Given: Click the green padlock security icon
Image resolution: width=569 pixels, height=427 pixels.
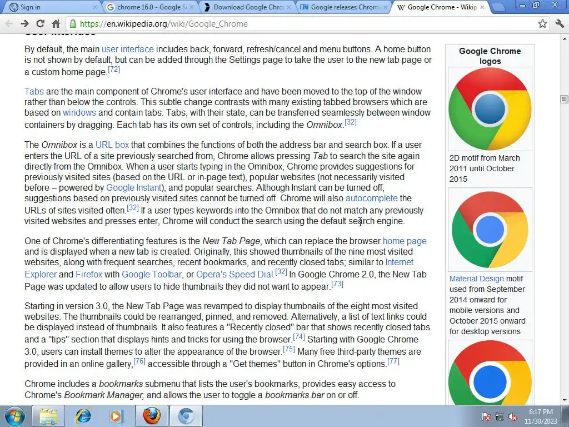Looking at the screenshot, I should point(73,24).
